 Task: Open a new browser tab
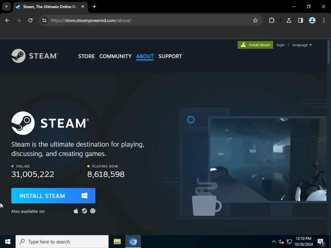click(94, 6)
